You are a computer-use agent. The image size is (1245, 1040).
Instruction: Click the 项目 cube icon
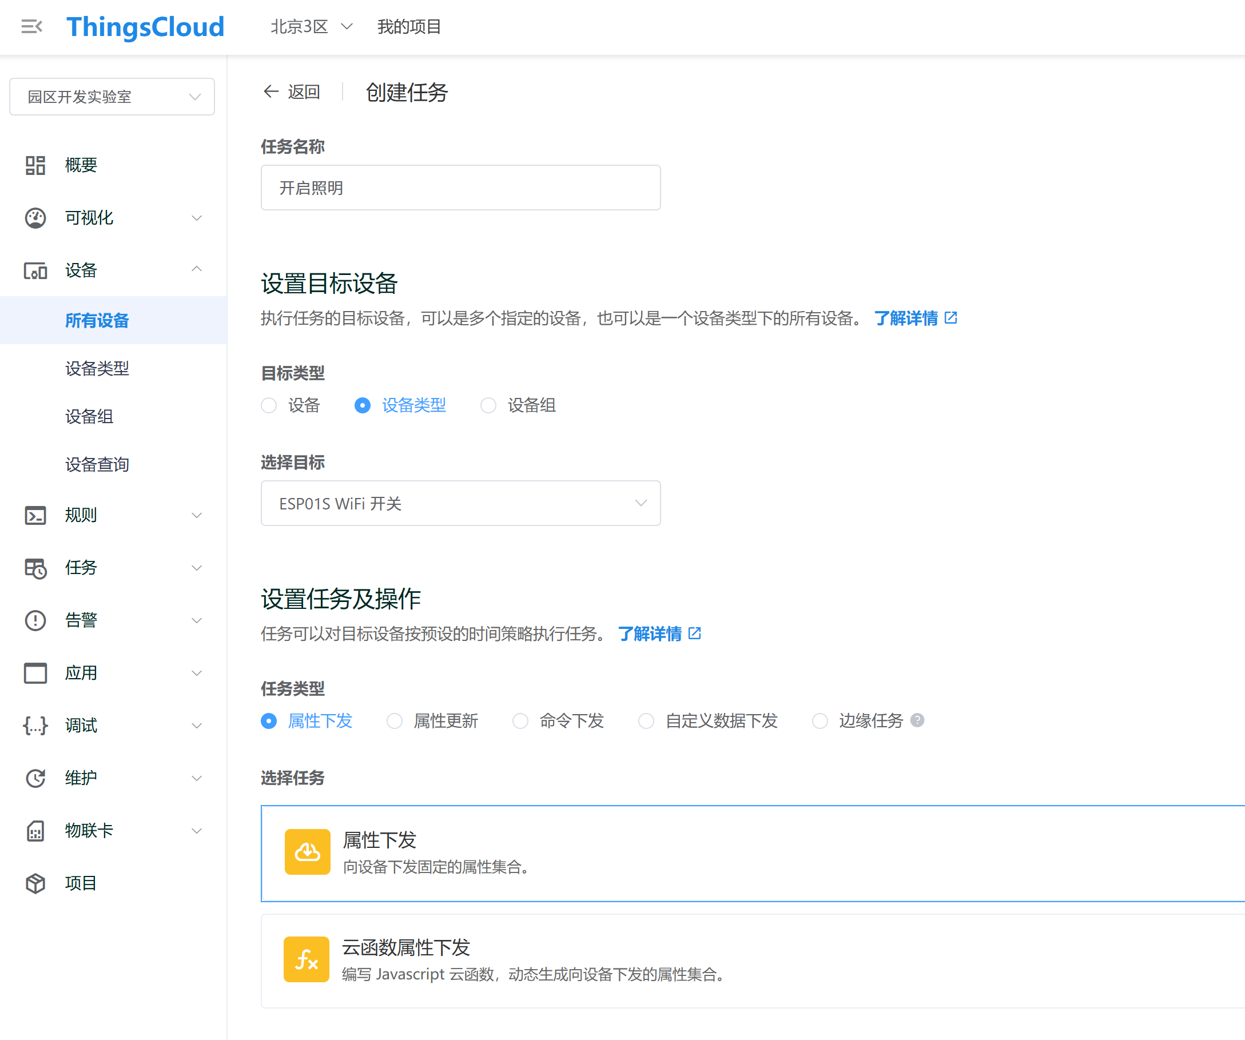35,883
